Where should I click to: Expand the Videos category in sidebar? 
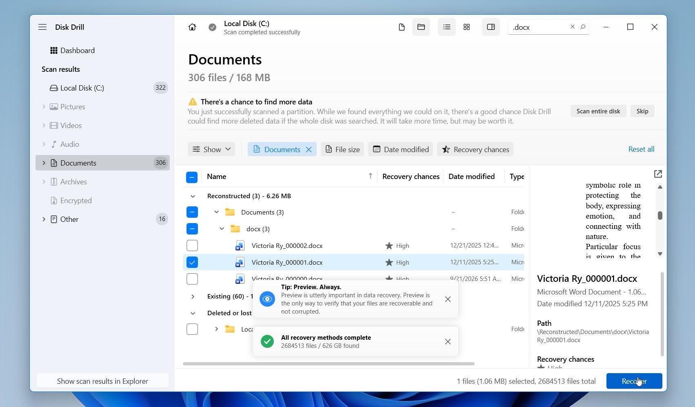tap(44, 126)
